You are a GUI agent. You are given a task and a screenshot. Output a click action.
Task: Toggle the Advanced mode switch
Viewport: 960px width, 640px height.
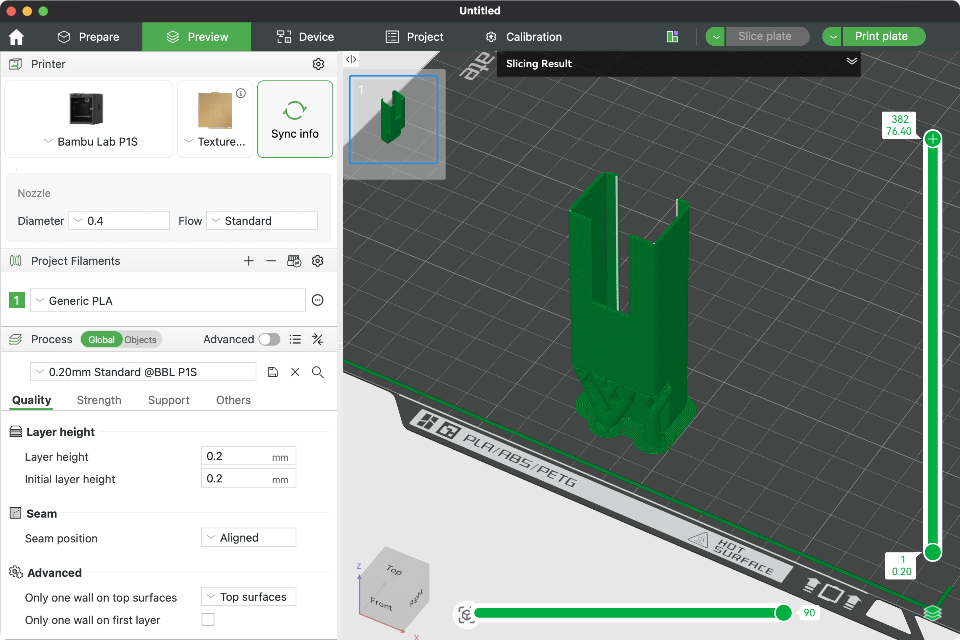269,339
